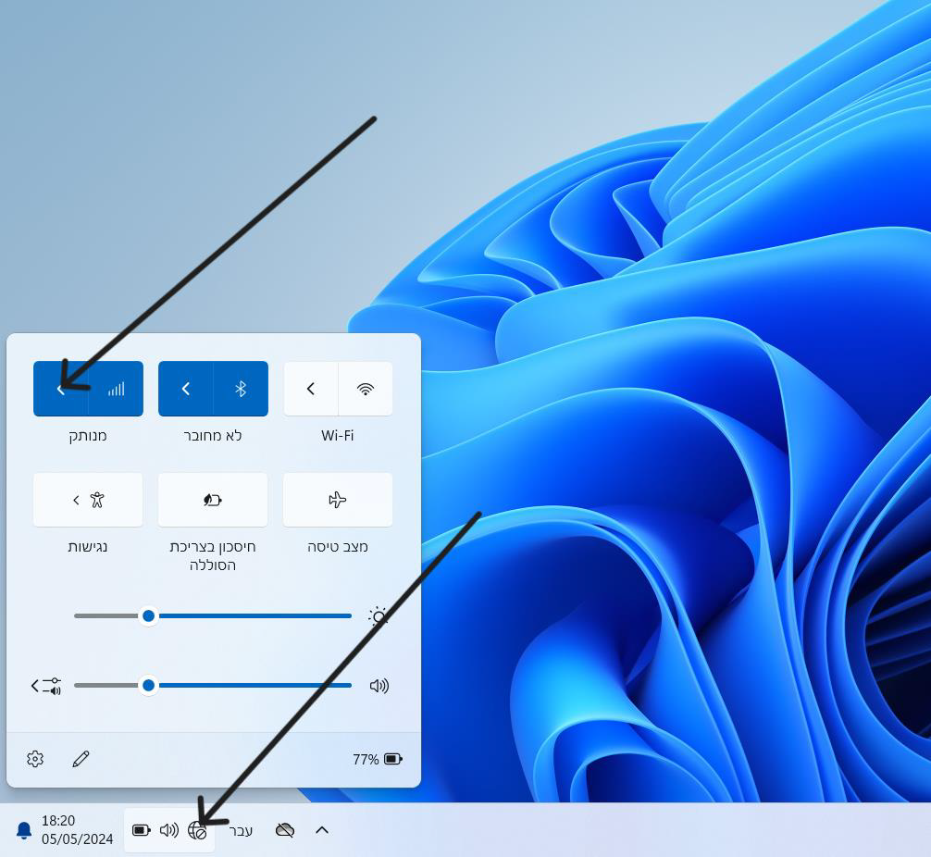The height and width of the screenshot is (857, 931).
Task: Click the taskbar battery icon
Action: [x=141, y=829]
